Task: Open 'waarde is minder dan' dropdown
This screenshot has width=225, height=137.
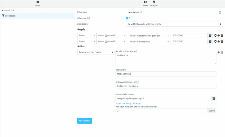Action: click(x=149, y=41)
